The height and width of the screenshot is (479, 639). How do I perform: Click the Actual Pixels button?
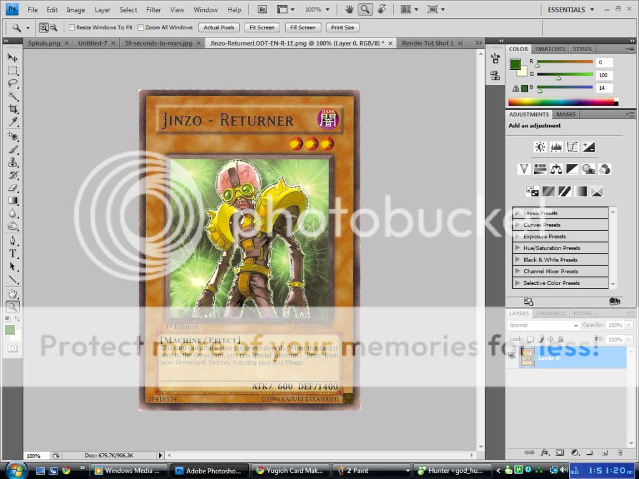point(218,27)
